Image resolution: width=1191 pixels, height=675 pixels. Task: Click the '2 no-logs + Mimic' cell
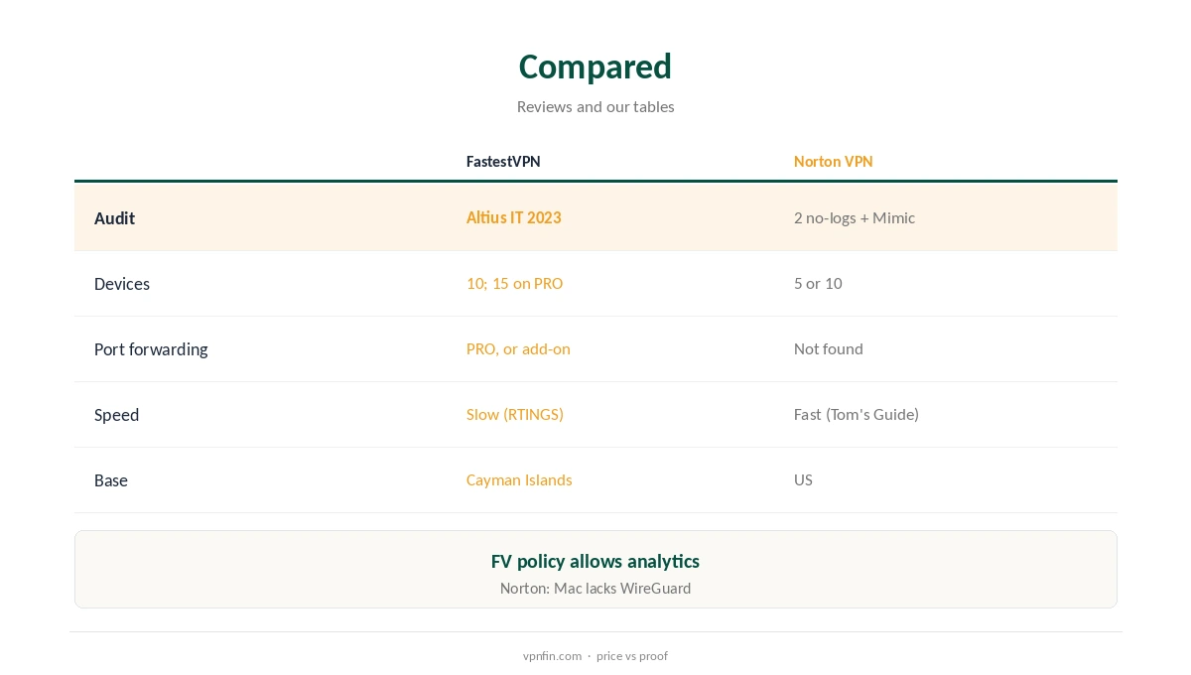point(855,217)
